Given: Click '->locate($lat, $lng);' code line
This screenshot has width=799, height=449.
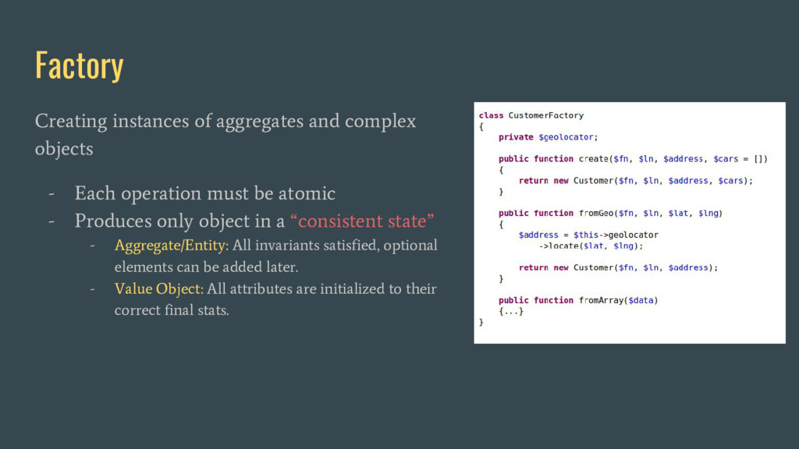Looking at the screenshot, I should pos(591,246).
